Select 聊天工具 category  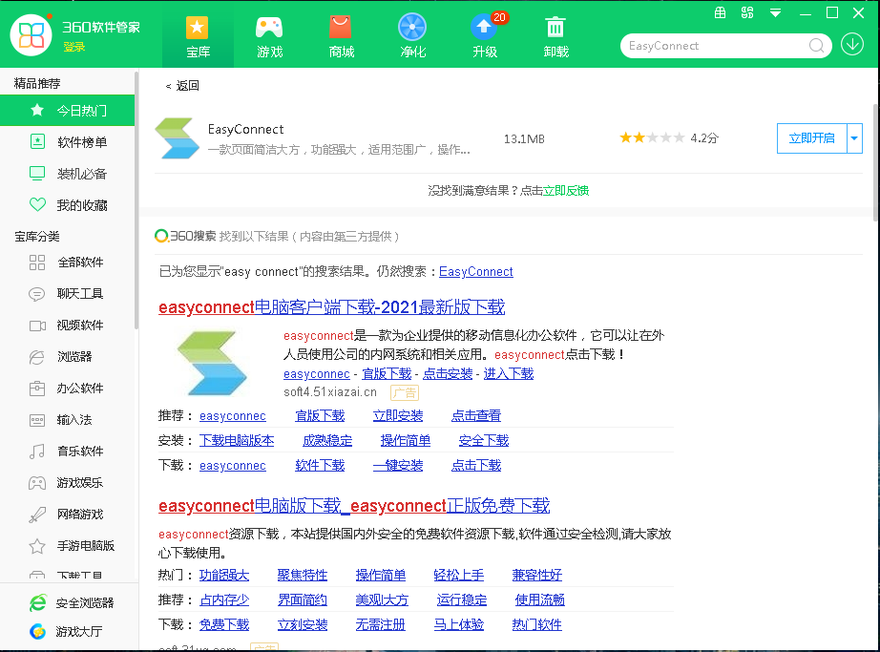(x=68, y=293)
